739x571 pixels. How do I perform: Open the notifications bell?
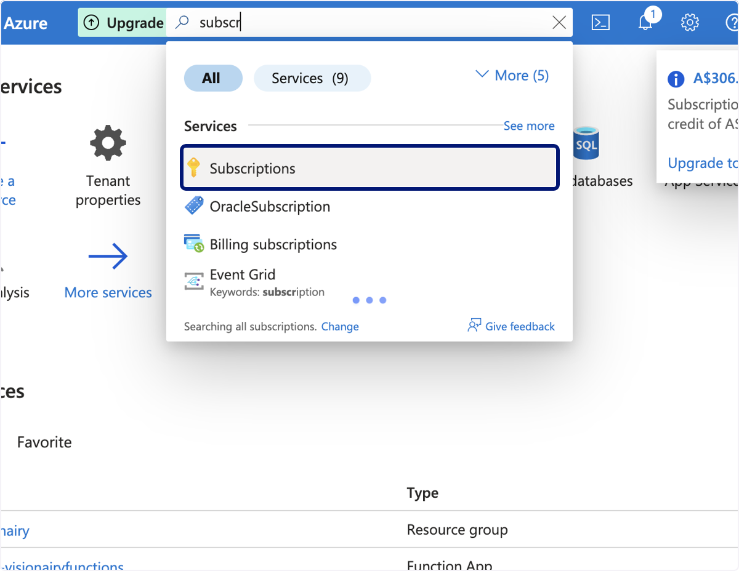(645, 23)
